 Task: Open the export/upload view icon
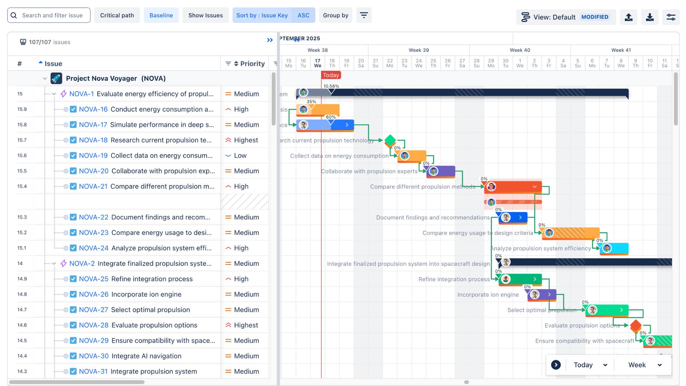629,17
